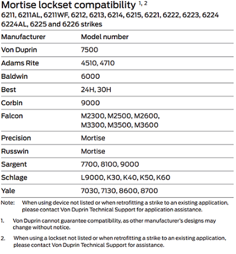Select the M3300, M3500, M3600 line

(x=120, y=125)
